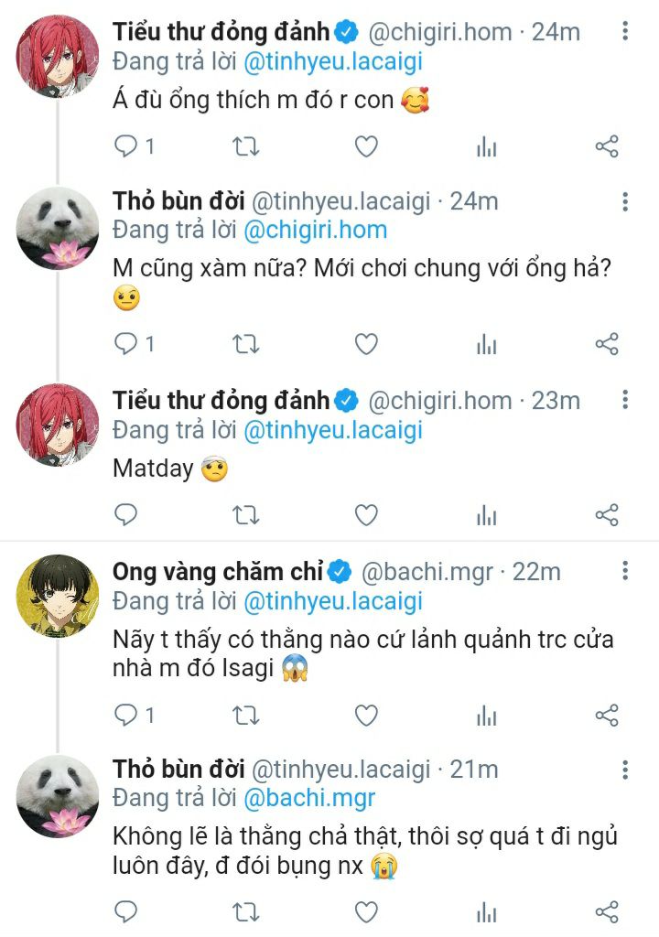View analytics for the 'Matday' tweet
Viewport: 659px width, 937px height.
(487, 516)
